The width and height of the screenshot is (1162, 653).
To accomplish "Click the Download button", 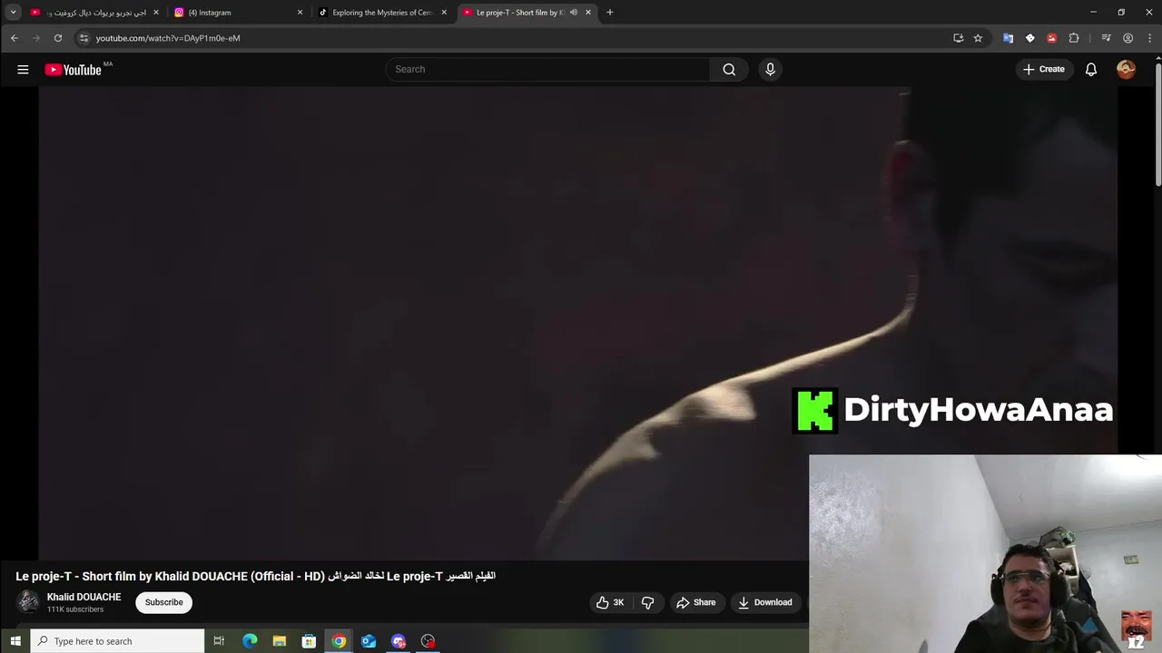I will (765, 602).
